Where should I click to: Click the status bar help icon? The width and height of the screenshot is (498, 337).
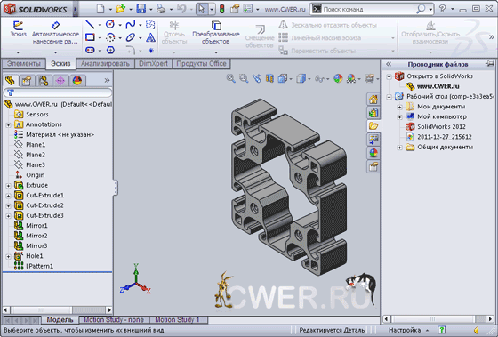tap(441, 330)
